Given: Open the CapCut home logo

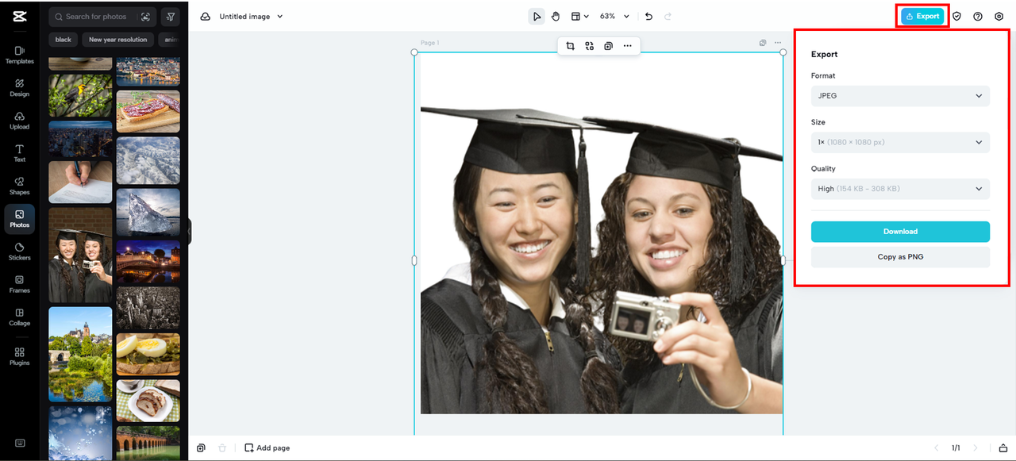Looking at the screenshot, I should 19,16.
